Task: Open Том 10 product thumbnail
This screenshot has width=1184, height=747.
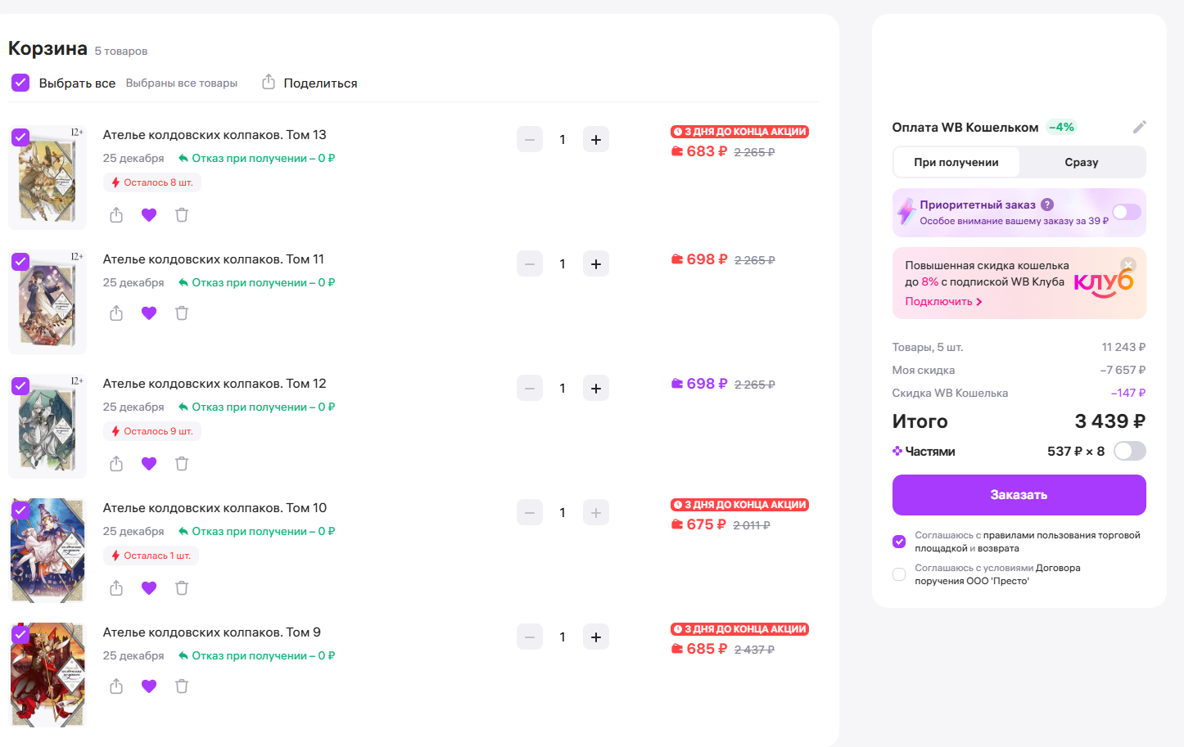Action: [47, 550]
